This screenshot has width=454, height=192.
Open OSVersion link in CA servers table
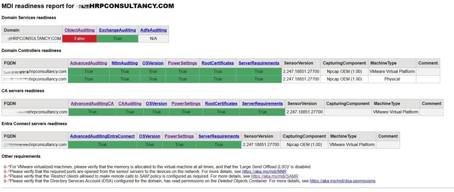pyautogui.click(x=157, y=104)
